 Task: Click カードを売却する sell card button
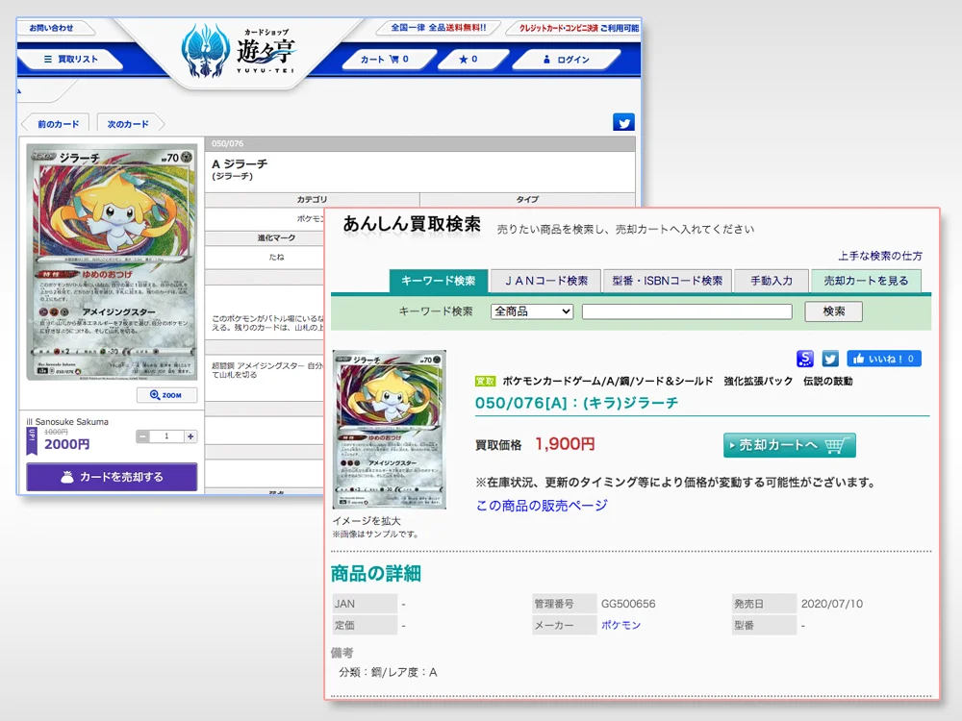[x=112, y=477]
